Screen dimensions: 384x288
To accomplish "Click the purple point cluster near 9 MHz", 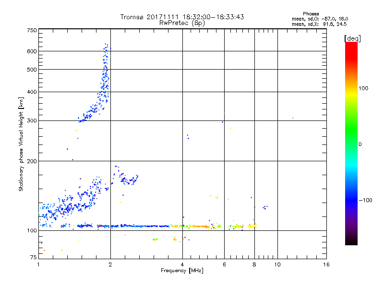I will coord(265,207).
